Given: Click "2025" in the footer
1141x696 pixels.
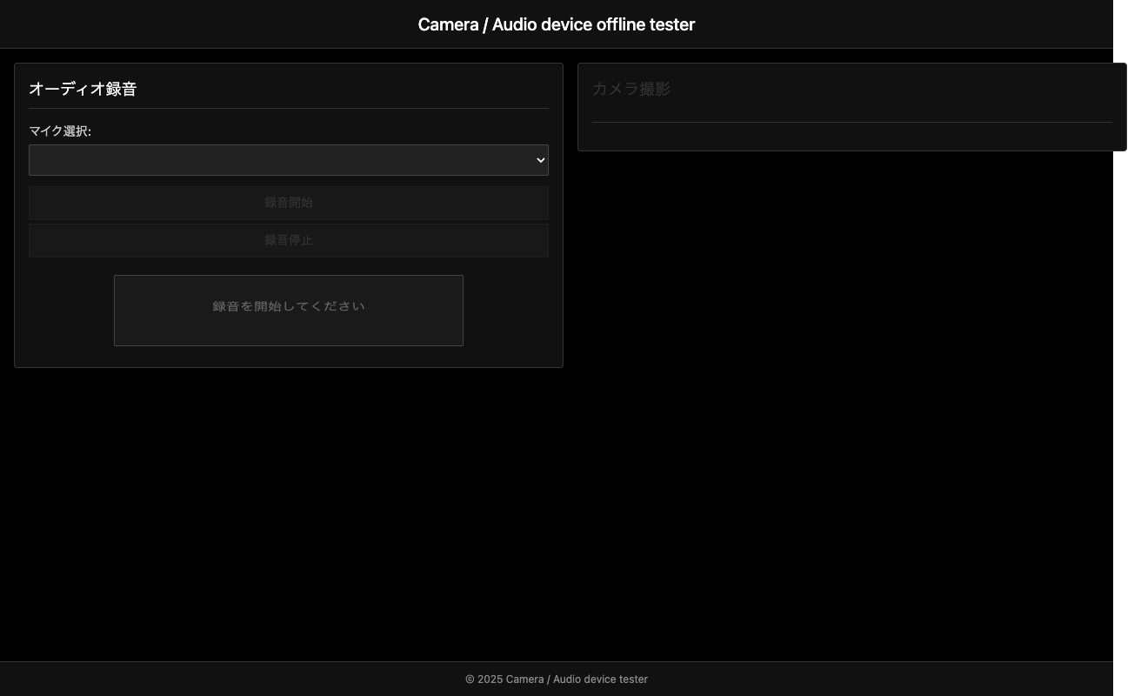Looking at the screenshot, I should [x=490, y=679].
